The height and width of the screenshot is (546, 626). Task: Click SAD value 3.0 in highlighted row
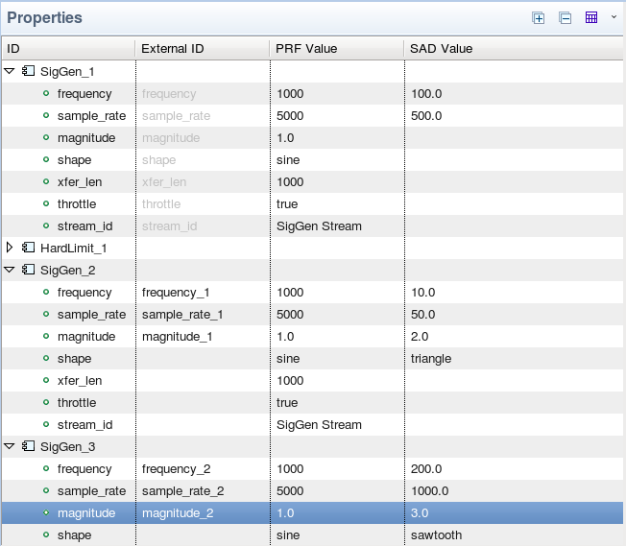[x=420, y=512]
